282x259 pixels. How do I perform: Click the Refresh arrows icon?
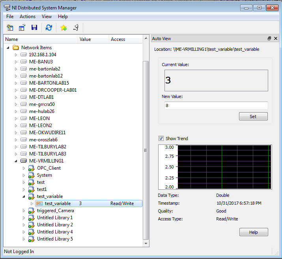(x=49, y=28)
